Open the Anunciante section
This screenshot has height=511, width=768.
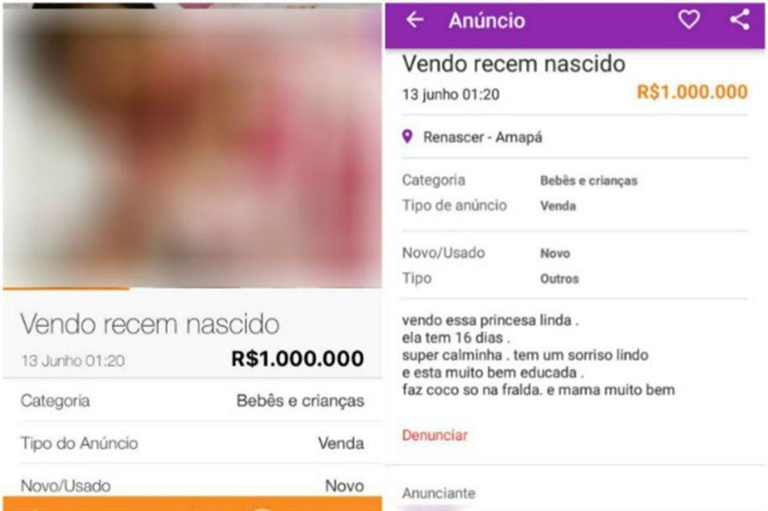438,493
